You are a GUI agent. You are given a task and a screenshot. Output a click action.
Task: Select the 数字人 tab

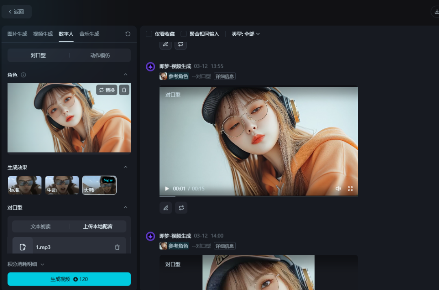[66, 34]
